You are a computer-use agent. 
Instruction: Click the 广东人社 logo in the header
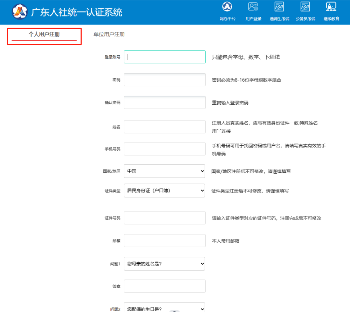20,12
